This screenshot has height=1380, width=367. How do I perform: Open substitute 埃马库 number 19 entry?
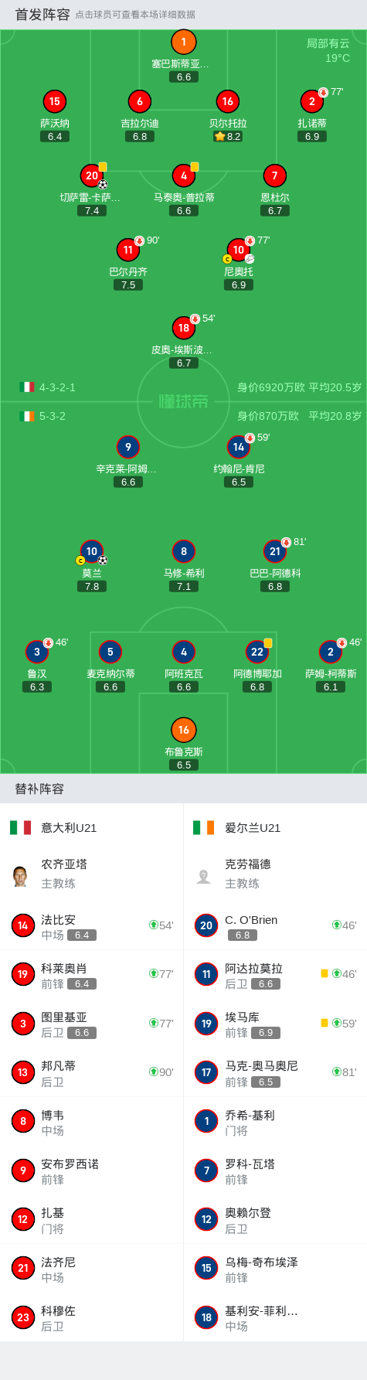pyautogui.click(x=275, y=1024)
